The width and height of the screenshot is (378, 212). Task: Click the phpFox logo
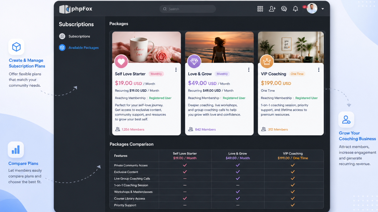click(76, 9)
